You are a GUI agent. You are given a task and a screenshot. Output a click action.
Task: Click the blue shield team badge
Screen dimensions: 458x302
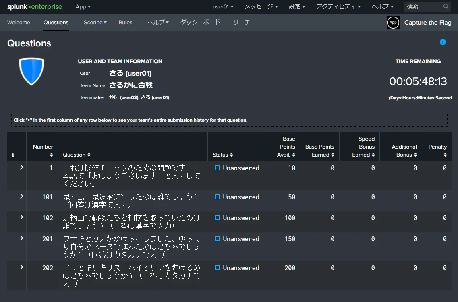coord(31,71)
